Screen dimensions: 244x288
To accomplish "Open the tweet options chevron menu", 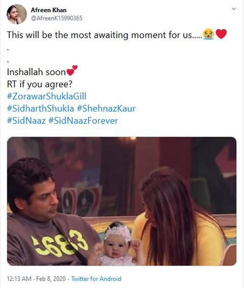I will tap(233, 9).
